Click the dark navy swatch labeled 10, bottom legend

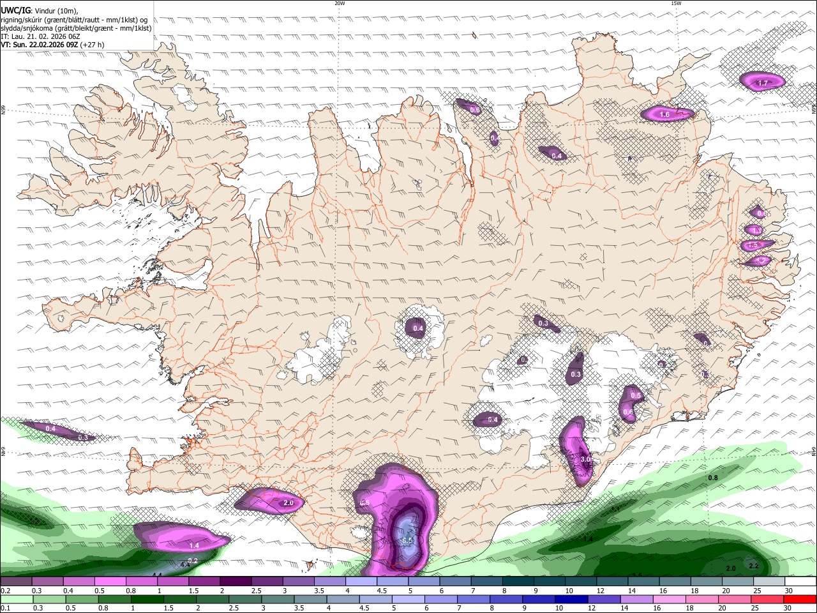tap(570, 599)
